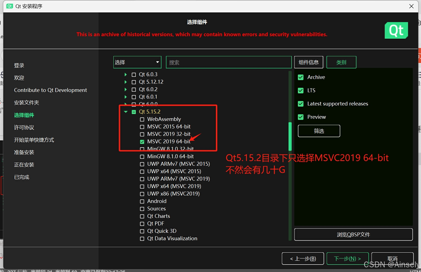This screenshot has height=272, width=421.
Task: Proceed with 下一步(N) button
Action: click(x=348, y=258)
